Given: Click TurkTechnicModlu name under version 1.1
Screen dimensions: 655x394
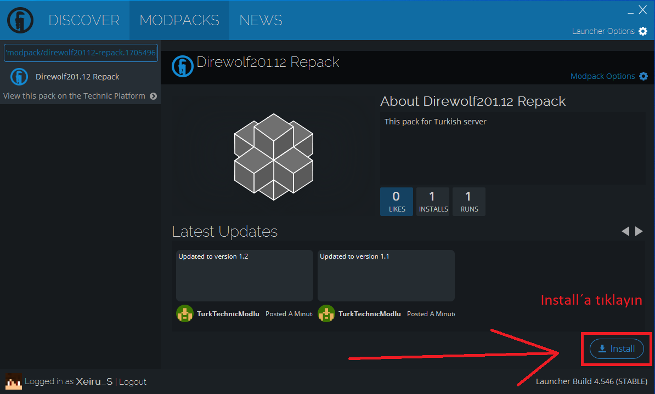Looking at the screenshot, I should coord(370,314).
